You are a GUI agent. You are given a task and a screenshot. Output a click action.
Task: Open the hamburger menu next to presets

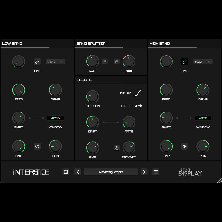click(156, 172)
